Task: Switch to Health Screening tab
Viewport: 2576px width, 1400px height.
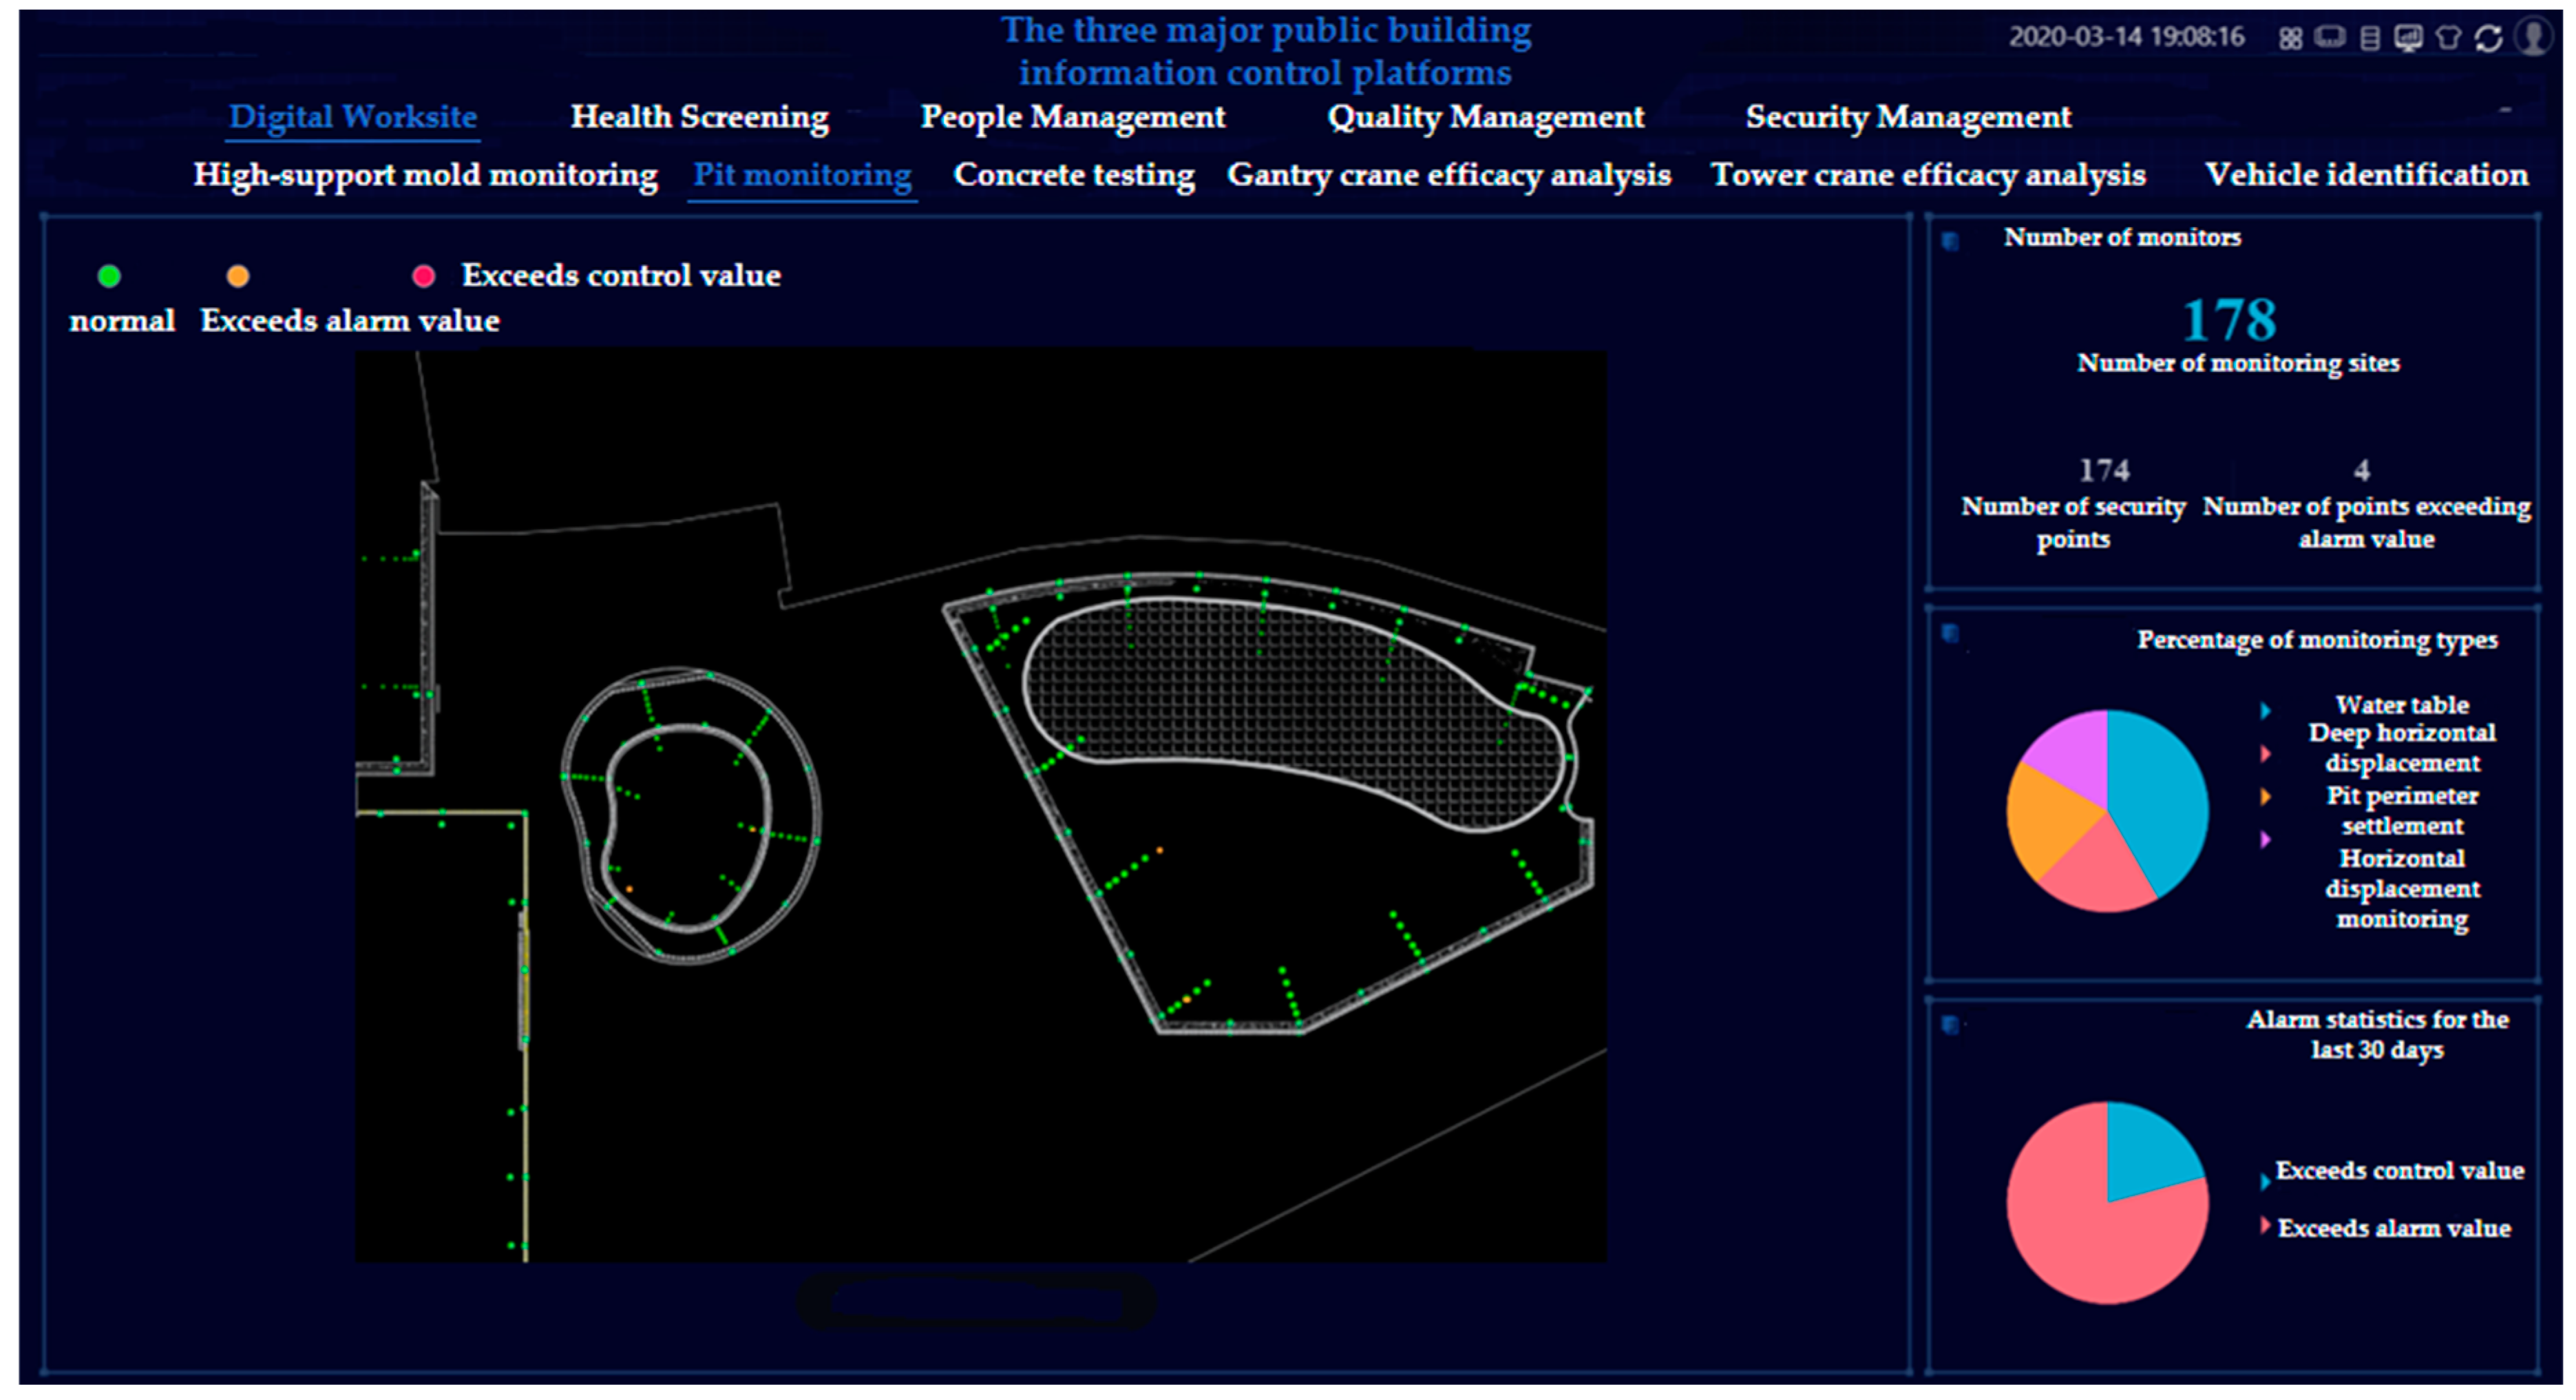Action: pos(699,117)
